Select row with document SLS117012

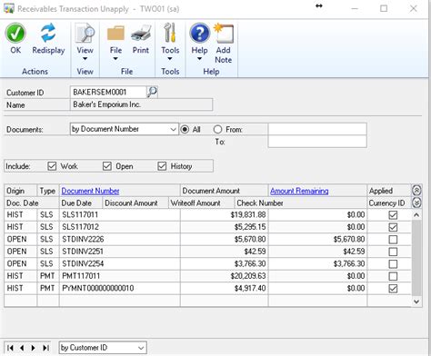[x=208, y=227]
